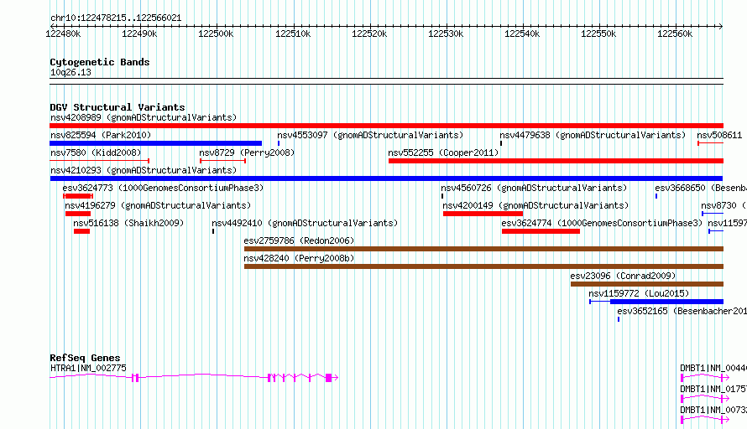Screen dimensions: 747x429
Task: Click the chr10:122478215..122566021 coordinate text
Action: (x=116, y=18)
